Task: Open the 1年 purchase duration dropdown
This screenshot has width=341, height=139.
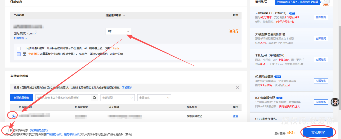Action: click(118, 31)
